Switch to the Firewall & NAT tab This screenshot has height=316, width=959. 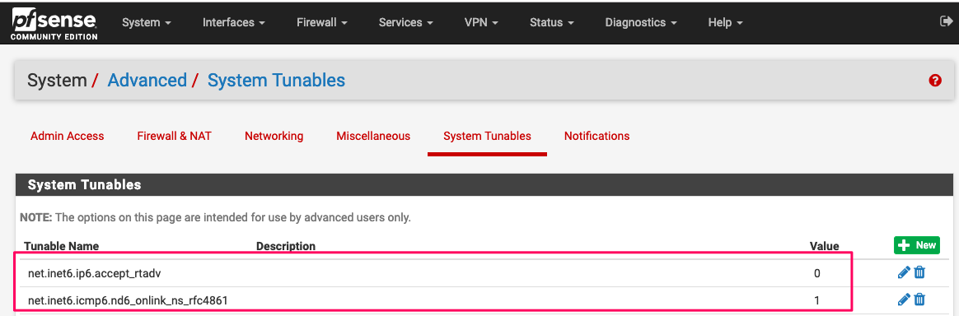point(175,136)
